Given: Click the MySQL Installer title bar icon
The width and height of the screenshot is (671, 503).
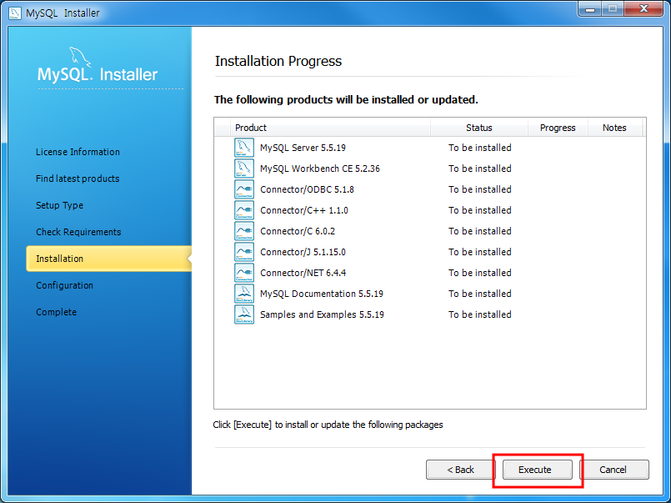Looking at the screenshot, I should (14, 13).
